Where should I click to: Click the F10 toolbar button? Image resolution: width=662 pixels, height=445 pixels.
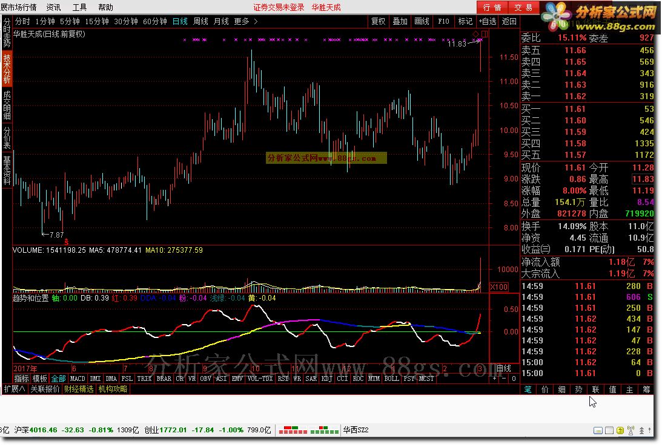pos(443,22)
